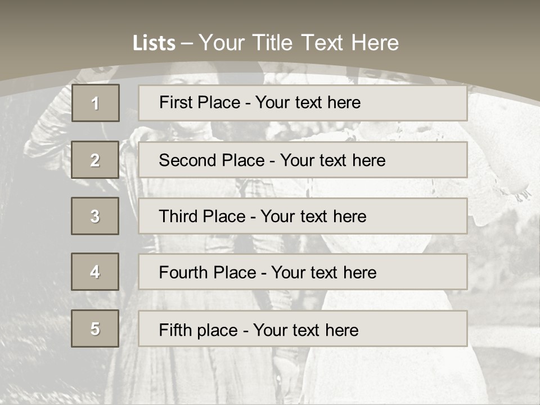
Task: Click the bold word "Lists" in the title
Action: click(154, 43)
